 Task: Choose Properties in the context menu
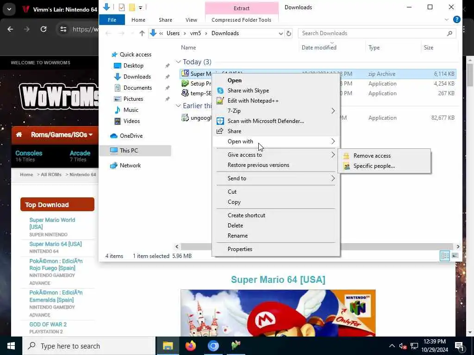[240, 249]
